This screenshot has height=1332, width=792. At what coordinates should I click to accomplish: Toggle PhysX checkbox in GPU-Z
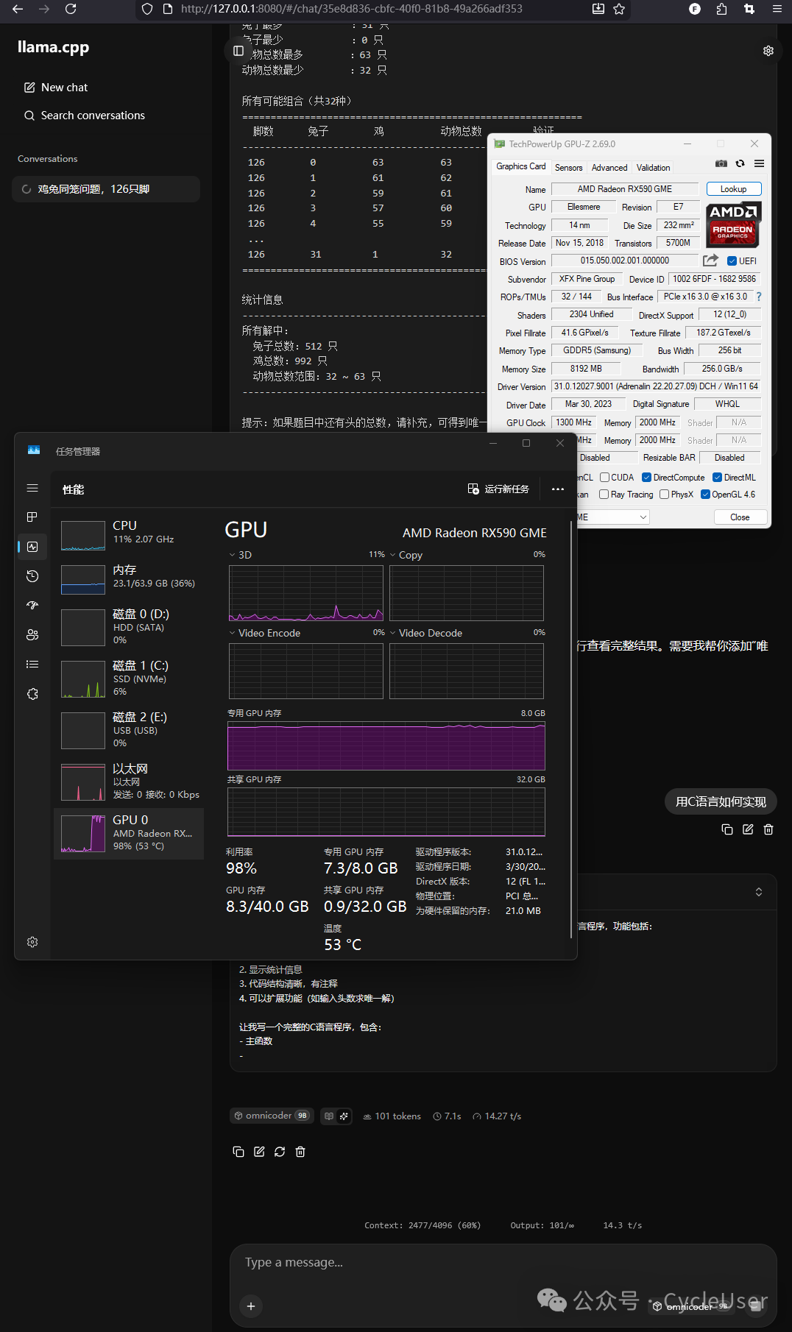click(x=664, y=495)
